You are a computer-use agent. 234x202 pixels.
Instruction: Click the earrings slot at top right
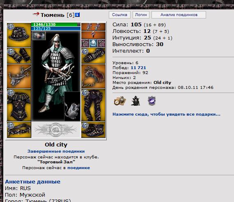(93, 27)
